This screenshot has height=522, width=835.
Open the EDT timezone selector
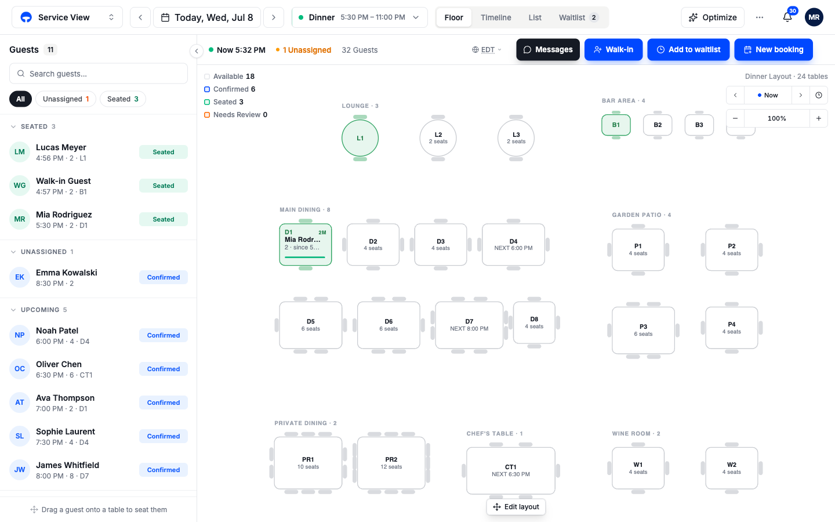click(x=487, y=50)
